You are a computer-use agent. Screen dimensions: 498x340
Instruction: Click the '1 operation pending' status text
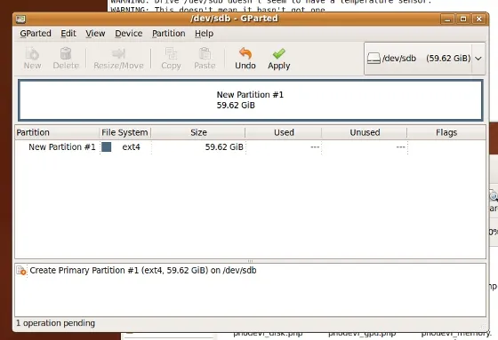click(x=55, y=323)
